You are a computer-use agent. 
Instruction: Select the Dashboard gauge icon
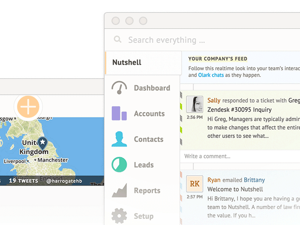tap(119, 88)
